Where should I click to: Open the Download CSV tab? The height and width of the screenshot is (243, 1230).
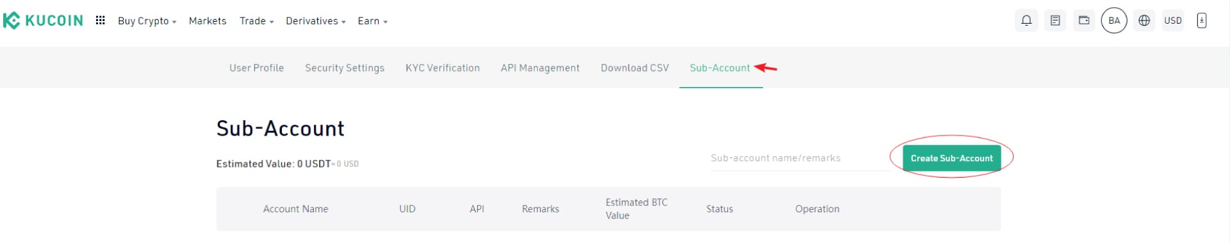tap(635, 68)
